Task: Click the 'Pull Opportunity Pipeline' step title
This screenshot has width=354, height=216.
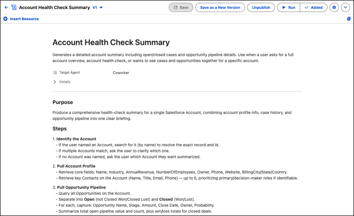Action: tap(81, 187)
